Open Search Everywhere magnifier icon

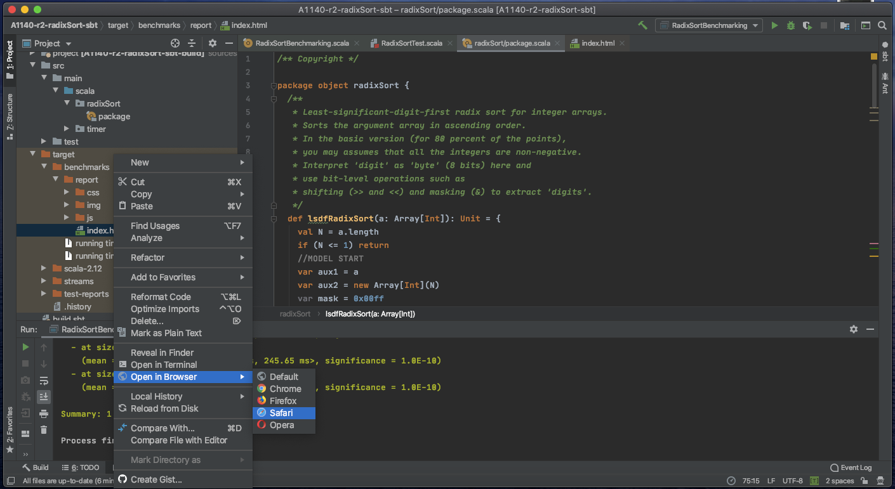coord(882,25)
